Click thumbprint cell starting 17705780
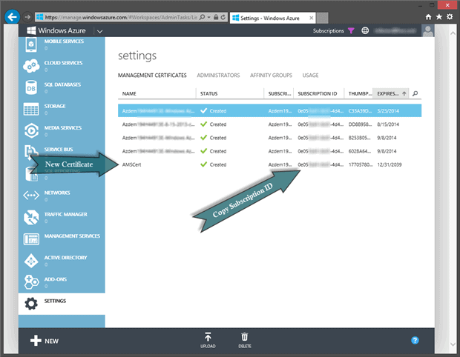 [361, 164]
